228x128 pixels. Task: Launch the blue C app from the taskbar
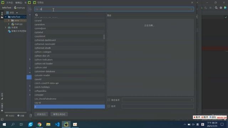point(31,124)
